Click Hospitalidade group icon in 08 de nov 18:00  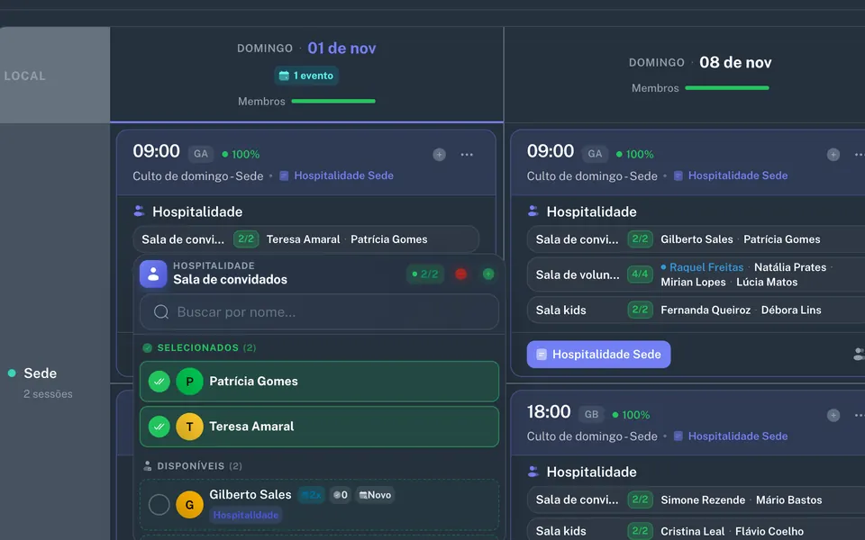point(533,472)
